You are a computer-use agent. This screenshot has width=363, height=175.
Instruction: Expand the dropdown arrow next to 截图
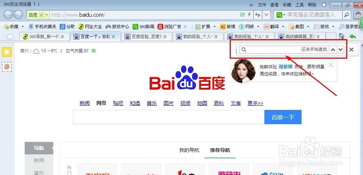pyautogui.click(x=308, y=27)
